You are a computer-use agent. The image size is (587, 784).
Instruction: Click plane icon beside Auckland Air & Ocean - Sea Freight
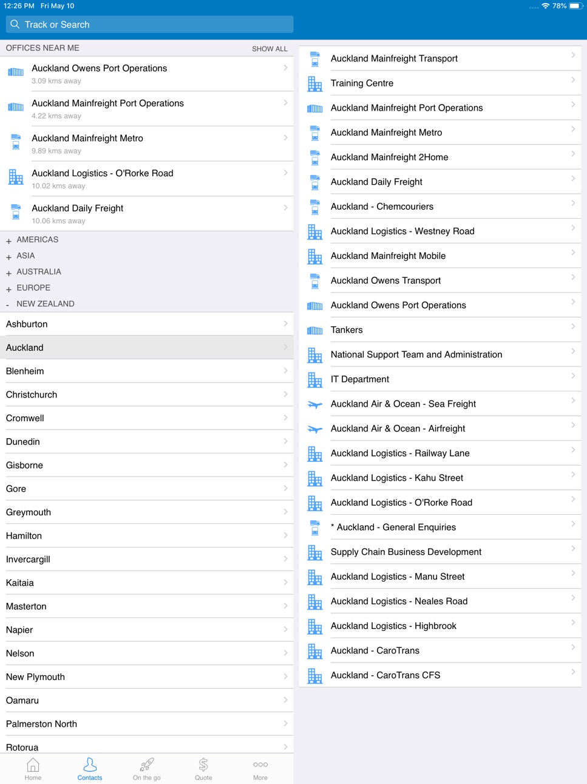[x=314, y=405]
